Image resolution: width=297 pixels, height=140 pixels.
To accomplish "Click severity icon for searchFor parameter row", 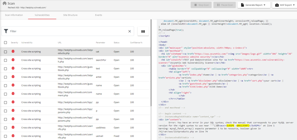I will pyautogui.click(x=13, y=60).
